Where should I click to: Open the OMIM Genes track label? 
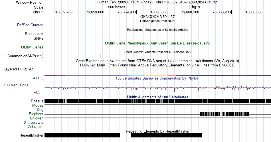32,47
